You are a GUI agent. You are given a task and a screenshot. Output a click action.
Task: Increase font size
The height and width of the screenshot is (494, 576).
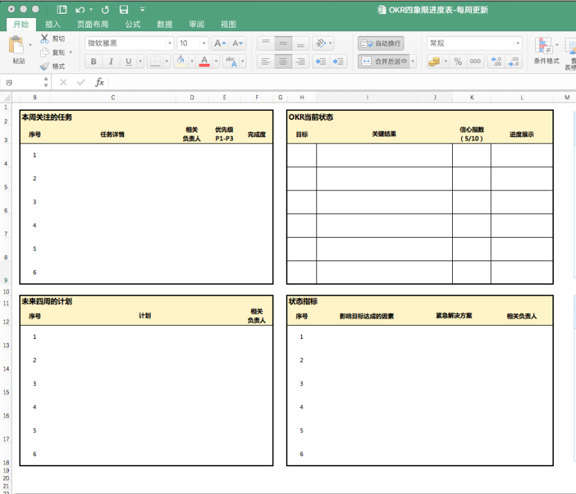pyautogui.click(x=220, y=44)
